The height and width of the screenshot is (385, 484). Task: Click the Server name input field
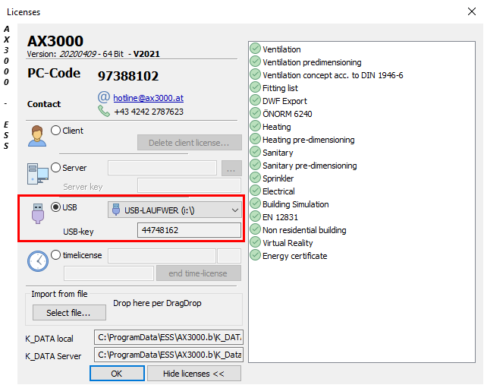pyautogui.click(x=162, y=168)
